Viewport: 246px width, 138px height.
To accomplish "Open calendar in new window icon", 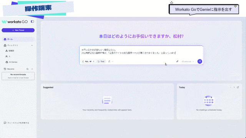I will 238,87.
